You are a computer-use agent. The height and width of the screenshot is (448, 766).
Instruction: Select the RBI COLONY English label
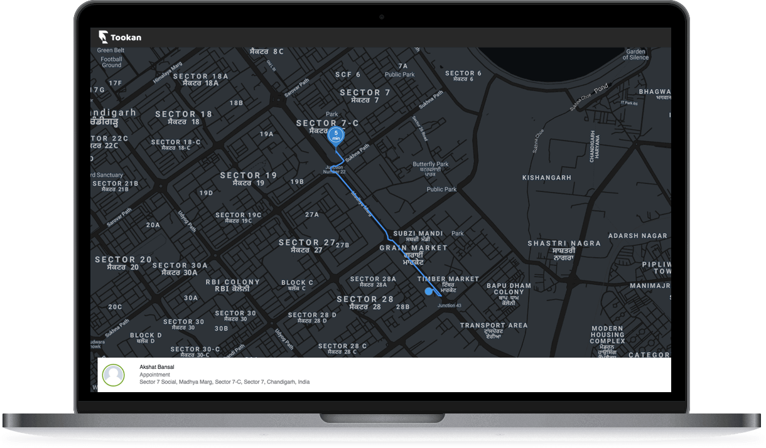(233, 282)
